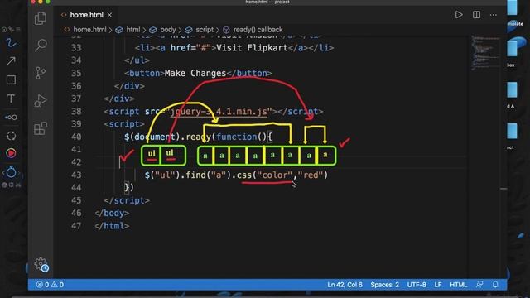Click Make Changes text on line 35
The image size is (530, 298).
(x=195, y=73)
